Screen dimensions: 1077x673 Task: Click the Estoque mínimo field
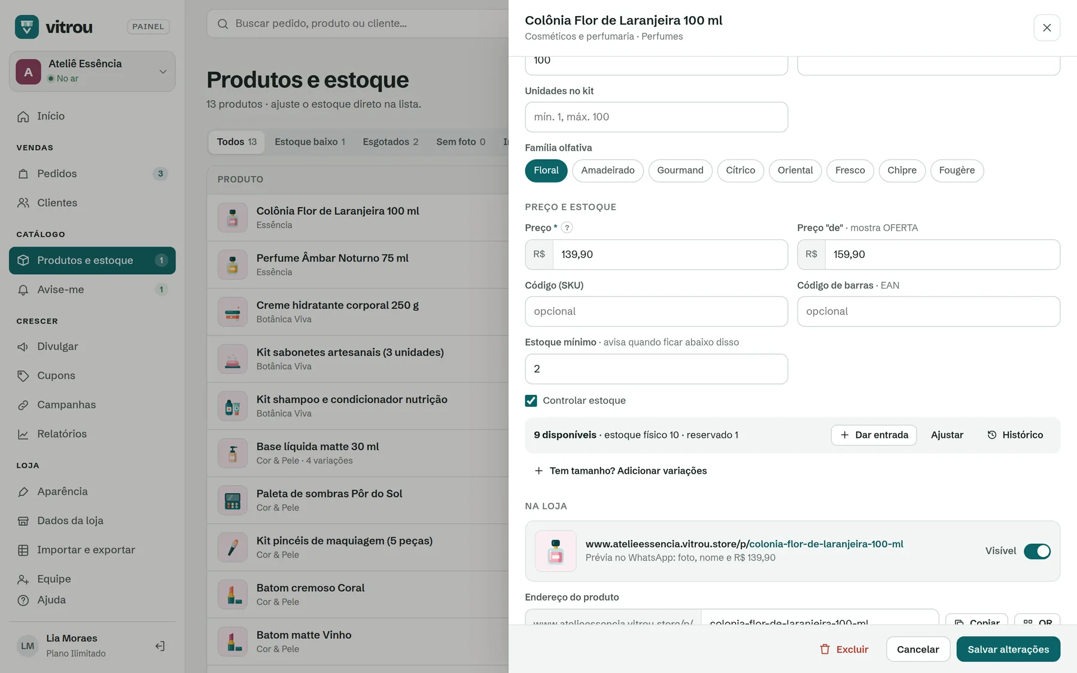656,369
